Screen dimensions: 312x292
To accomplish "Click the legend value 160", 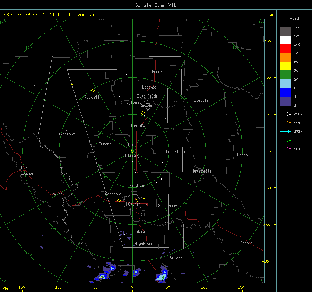I will tap(297, 27).
